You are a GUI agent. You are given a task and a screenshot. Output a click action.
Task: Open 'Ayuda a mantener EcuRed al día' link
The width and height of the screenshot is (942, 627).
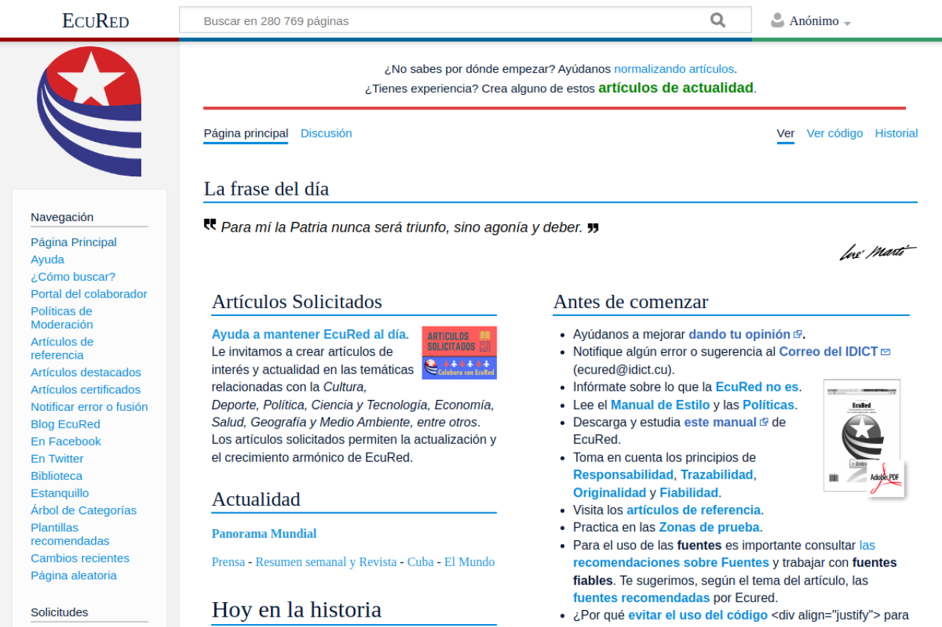(308, 334)
